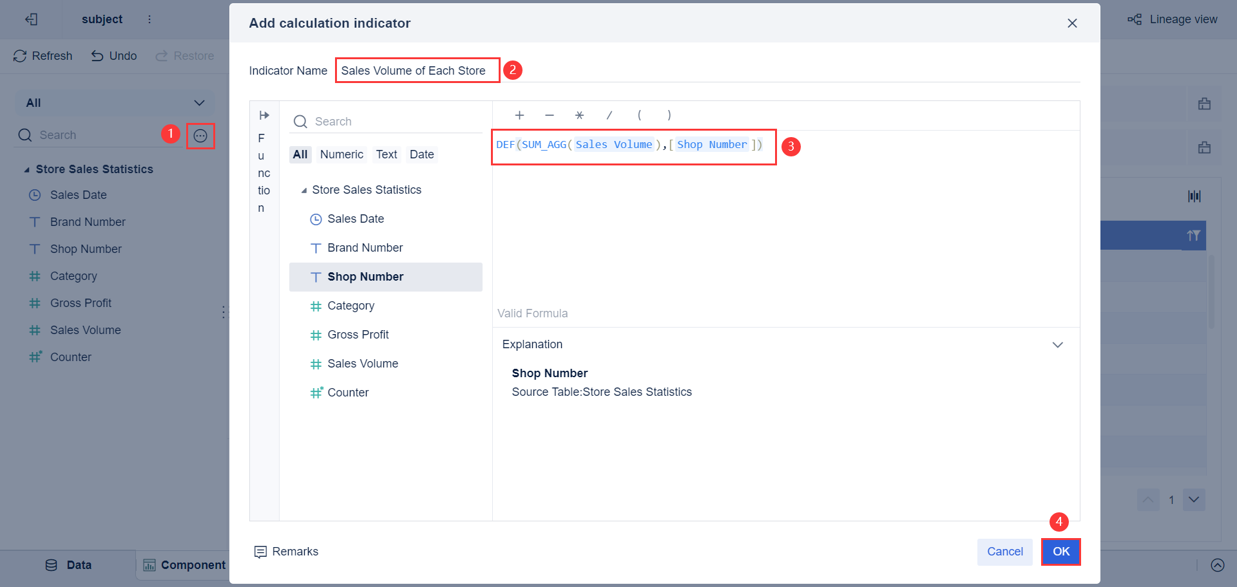Click the Remarks icon at dialog bottom
The image size is (1237, 587).
point(260,552)
